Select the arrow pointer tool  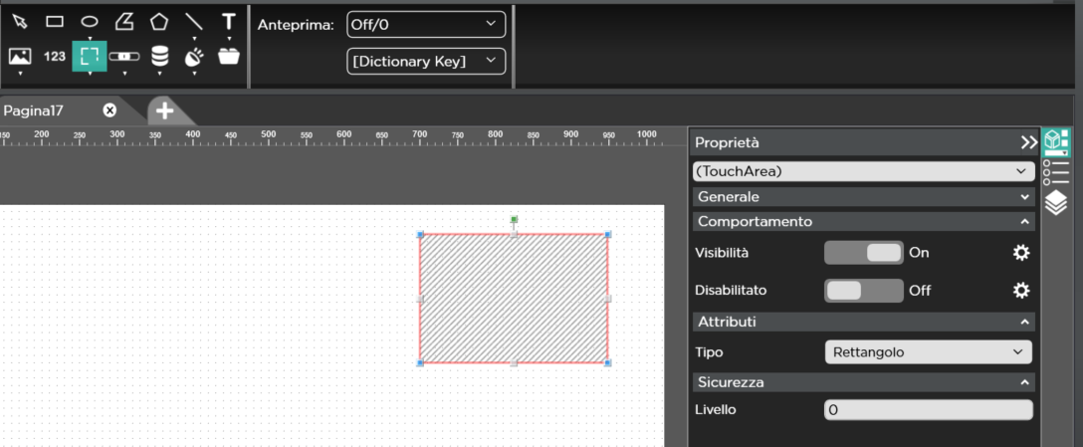(20, 21)
